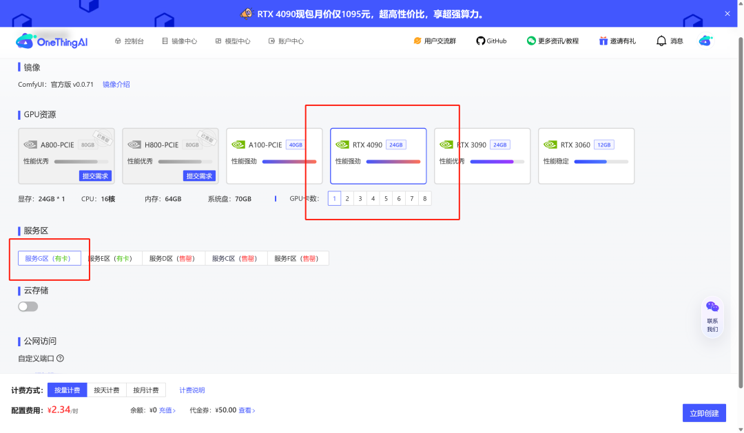
Task: Click the 立即创建 create button
Action: [x=704, y=413]
